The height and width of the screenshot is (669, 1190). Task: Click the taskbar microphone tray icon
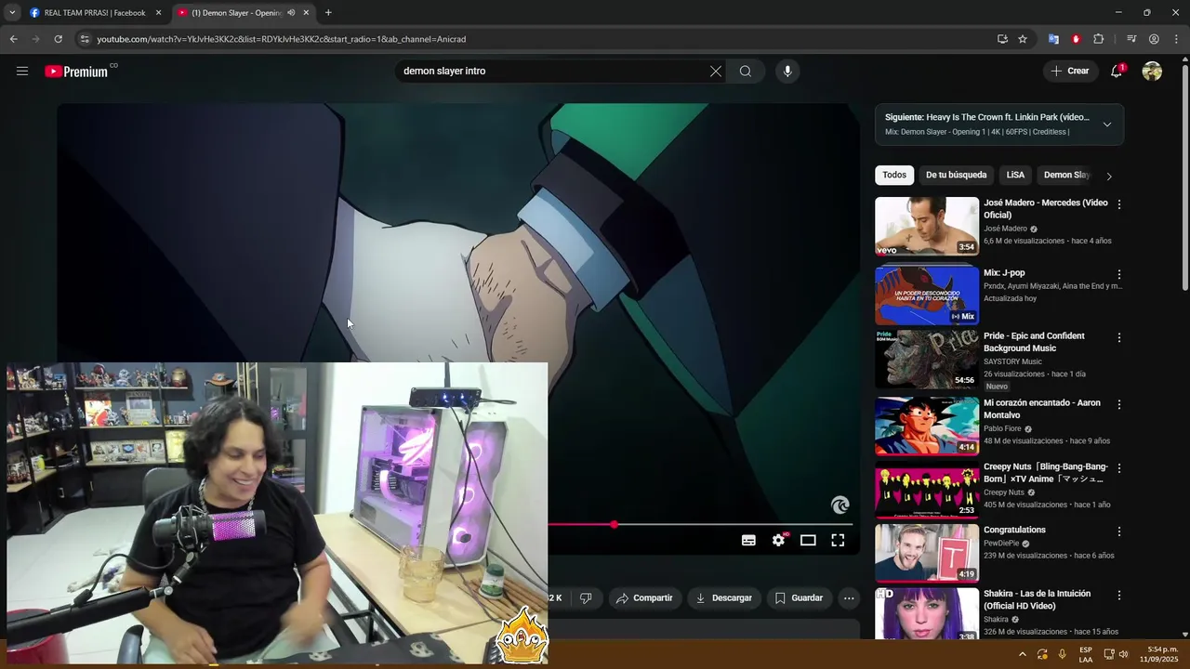(1062, 654)
